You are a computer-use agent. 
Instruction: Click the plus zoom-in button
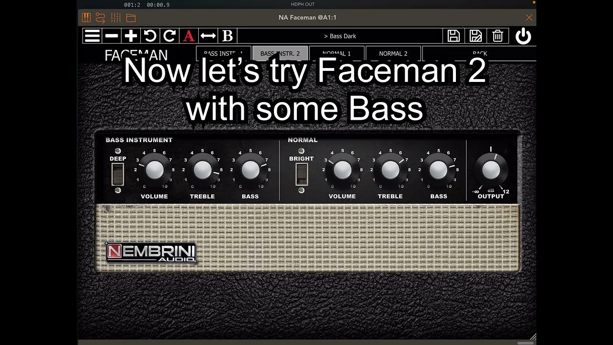[x=131, y=36]
